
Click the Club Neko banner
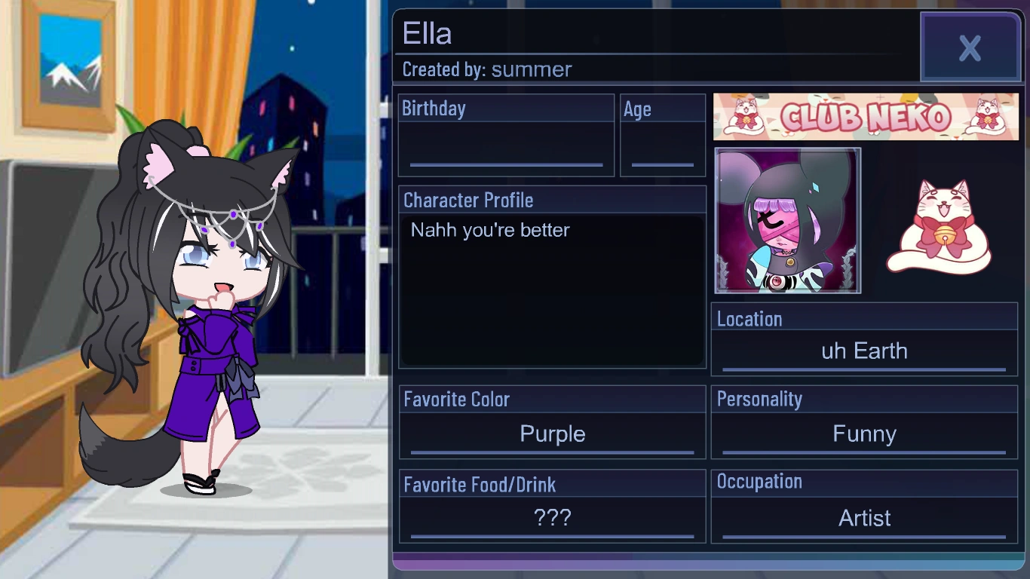pyautogui.click(x=866, y=117)
